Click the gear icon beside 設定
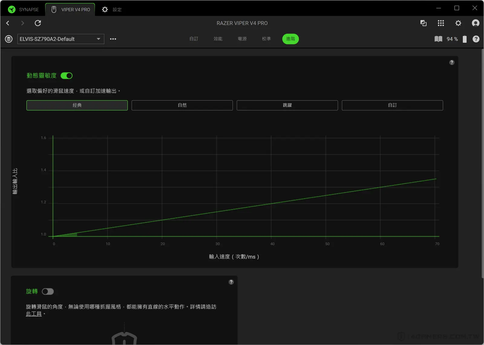 [105, 10]
